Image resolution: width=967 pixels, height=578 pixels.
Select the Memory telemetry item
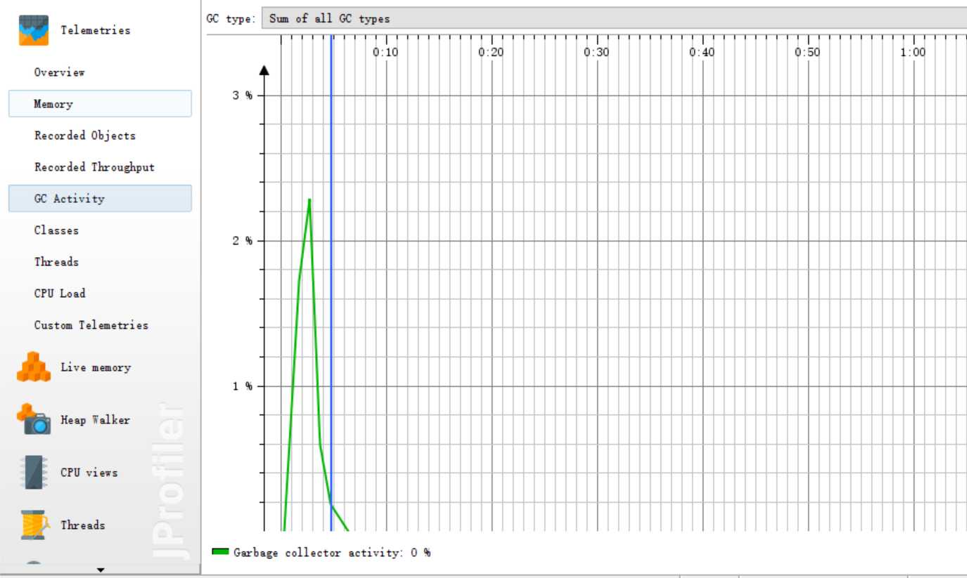[x=100, y=104]
